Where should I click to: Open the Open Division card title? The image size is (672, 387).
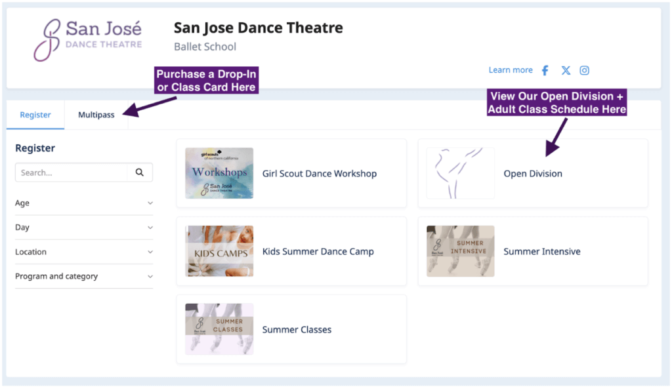533,174
